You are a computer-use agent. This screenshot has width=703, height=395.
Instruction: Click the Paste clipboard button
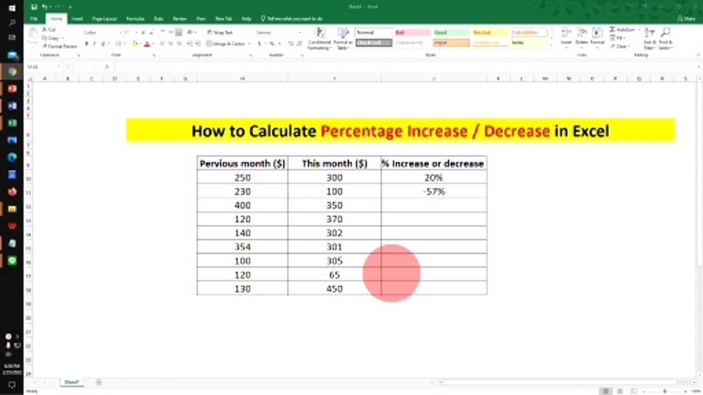coord(33,37)
